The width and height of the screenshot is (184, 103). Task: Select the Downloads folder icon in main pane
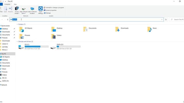117,29
